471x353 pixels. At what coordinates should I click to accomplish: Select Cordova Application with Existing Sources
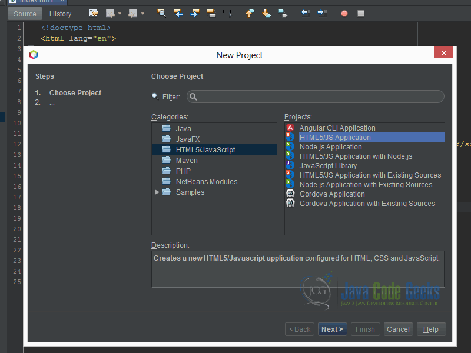[x=367, y=203]
